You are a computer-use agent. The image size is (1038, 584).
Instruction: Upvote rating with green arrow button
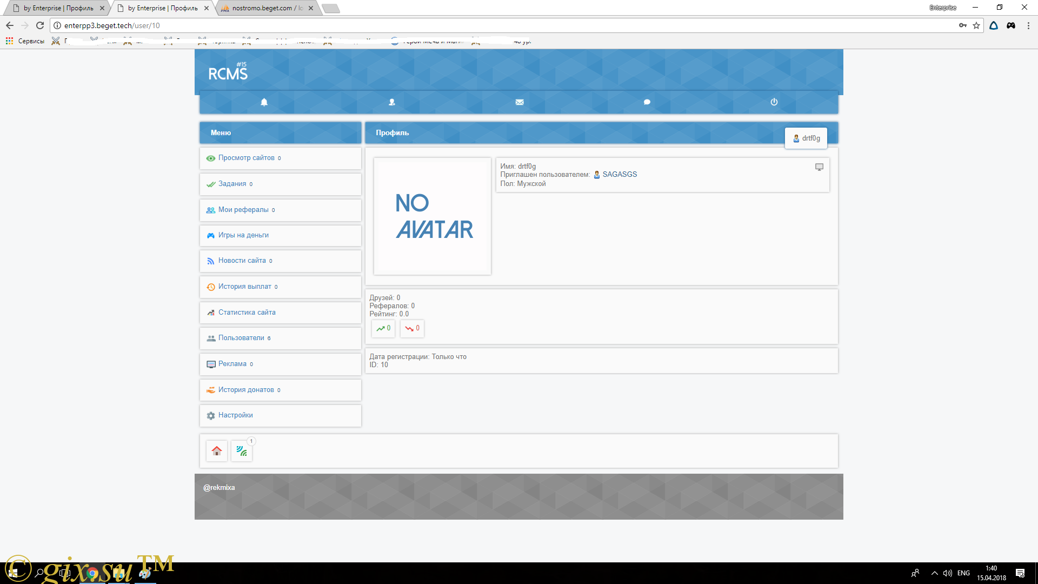tap(383, 328)
